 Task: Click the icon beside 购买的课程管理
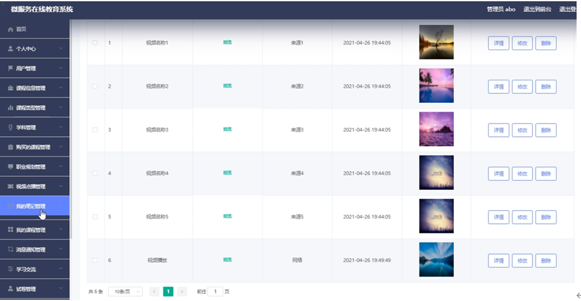point(10,147)
